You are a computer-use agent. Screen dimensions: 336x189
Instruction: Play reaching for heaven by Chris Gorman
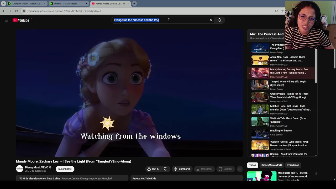coord(281,134)
